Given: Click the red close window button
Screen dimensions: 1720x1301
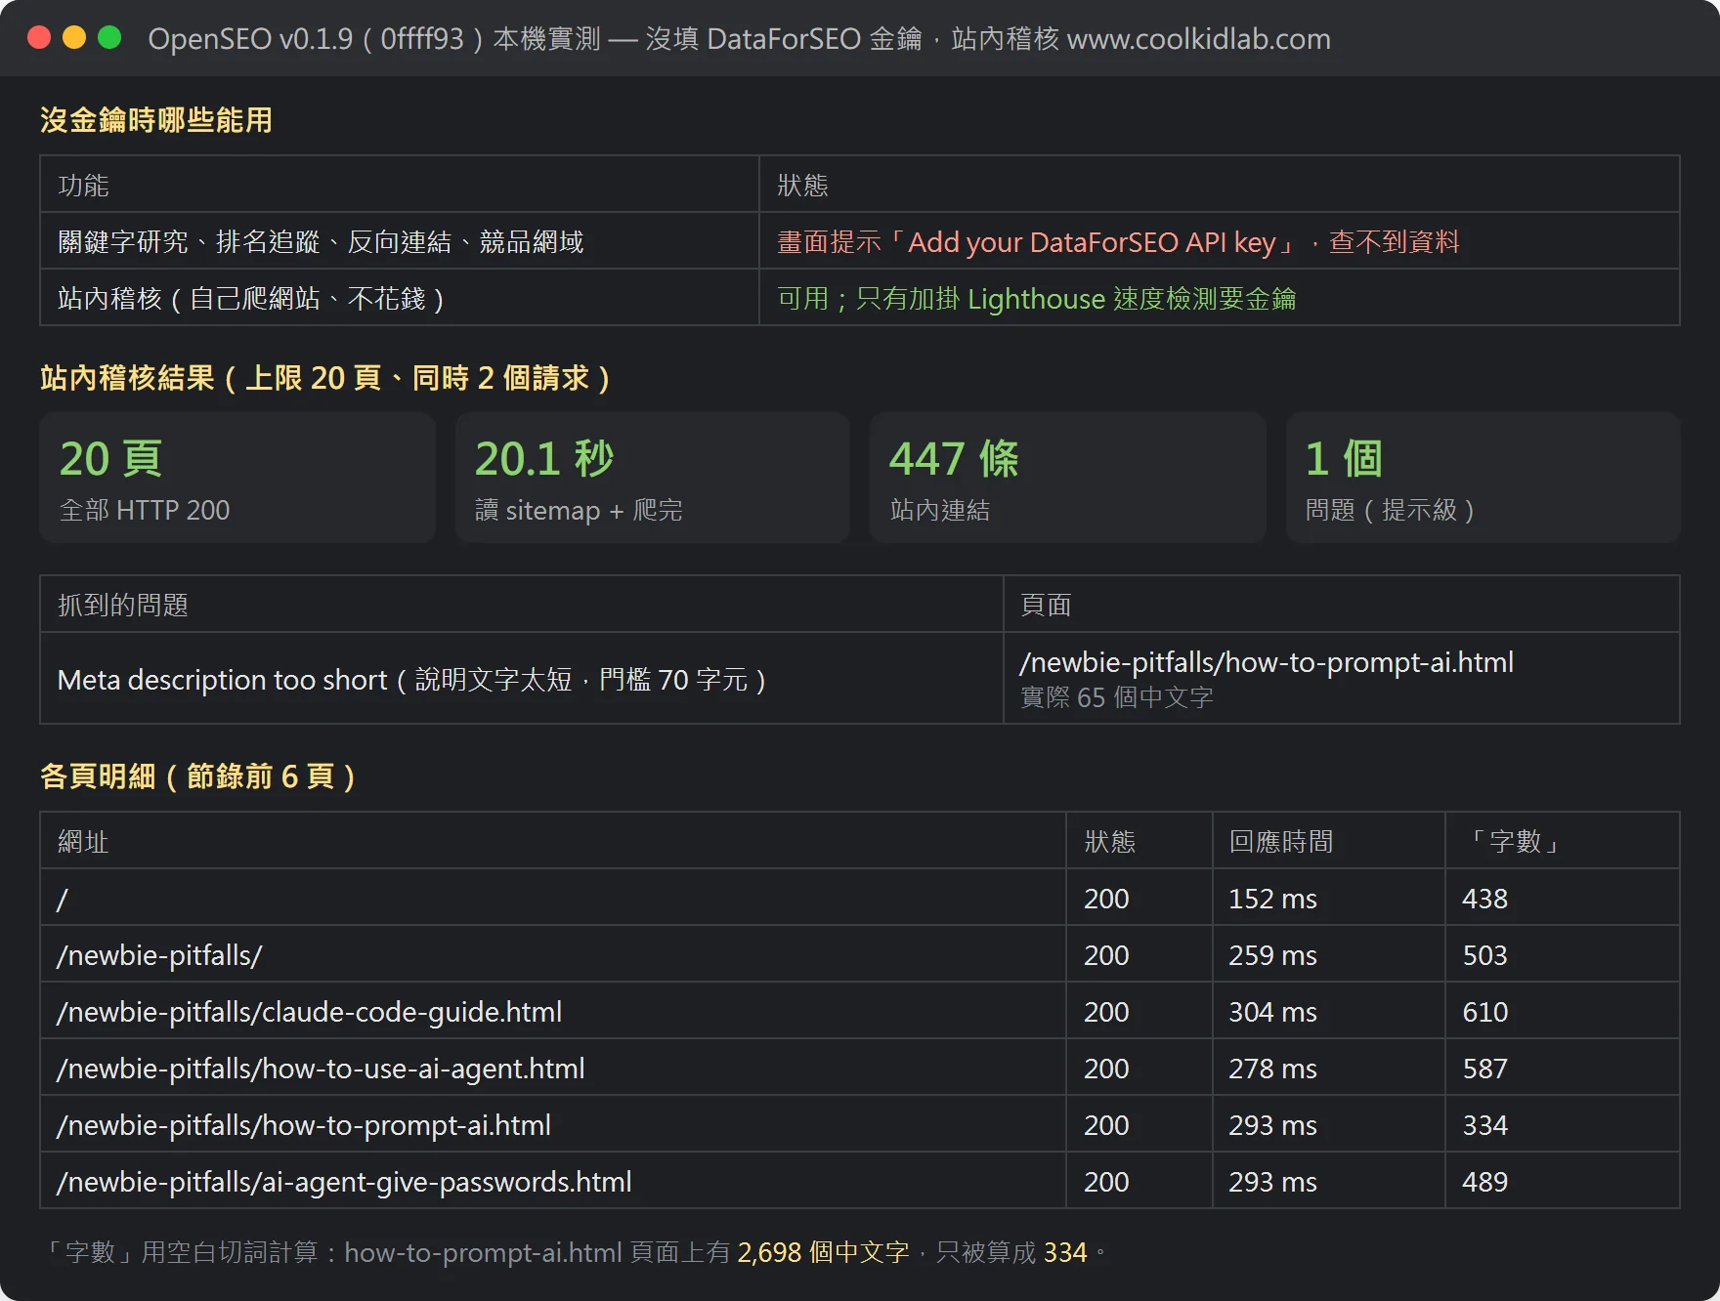Looking at the screenshot, I should coord(39,37).
